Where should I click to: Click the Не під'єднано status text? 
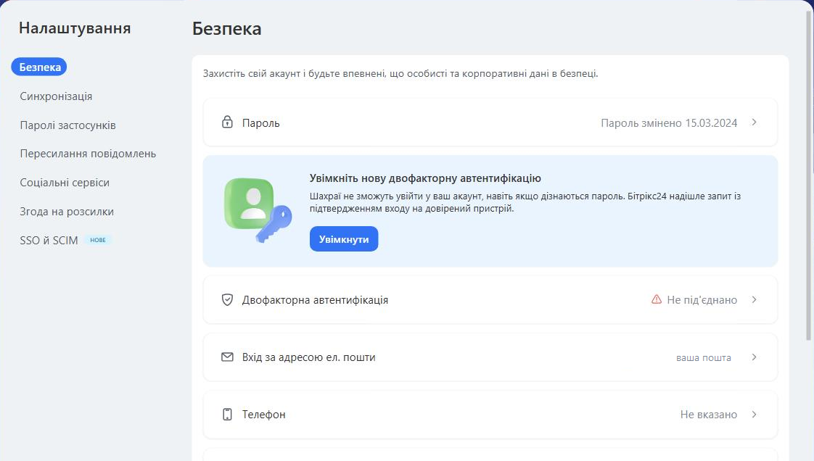point(702,300)
